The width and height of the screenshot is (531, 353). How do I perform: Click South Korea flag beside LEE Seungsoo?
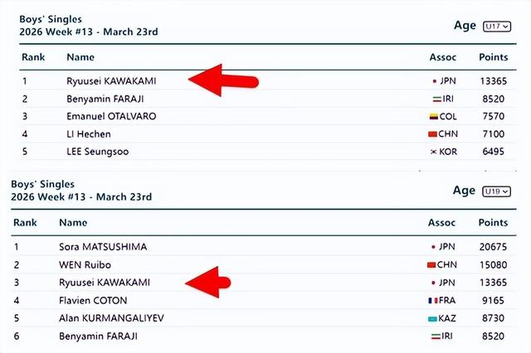[x=432, y=152]
